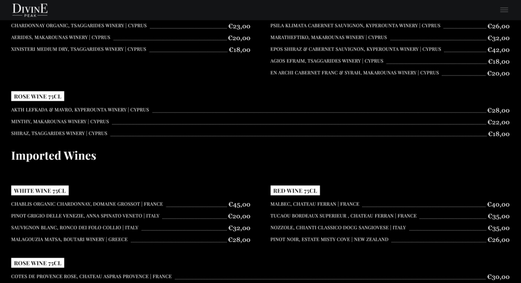Click the €23,00 Chardonnay Organic price
Image resolution: width=521 pixels, height=283 pixels.
pyautogui.click(x=239, y=26)
